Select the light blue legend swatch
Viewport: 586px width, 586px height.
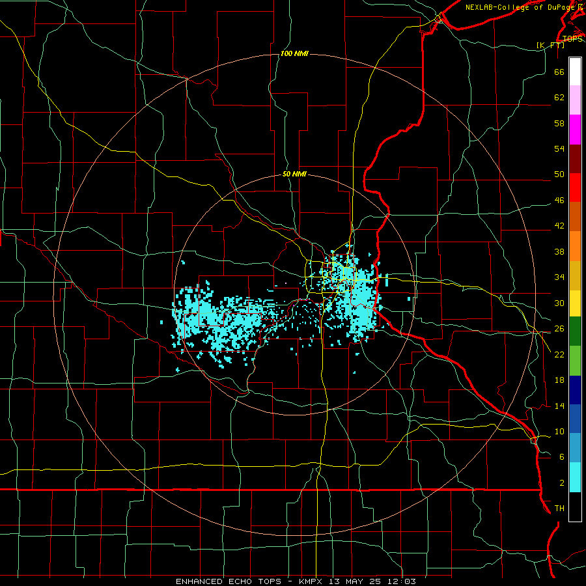[x=575, y=448]
